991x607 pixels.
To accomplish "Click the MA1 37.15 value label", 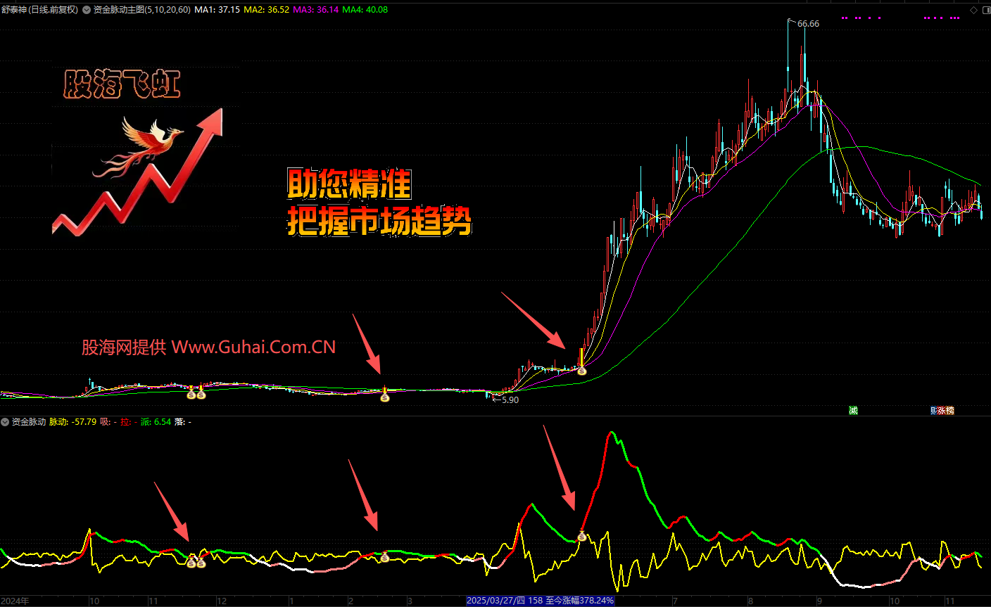I will pos(217,10).
